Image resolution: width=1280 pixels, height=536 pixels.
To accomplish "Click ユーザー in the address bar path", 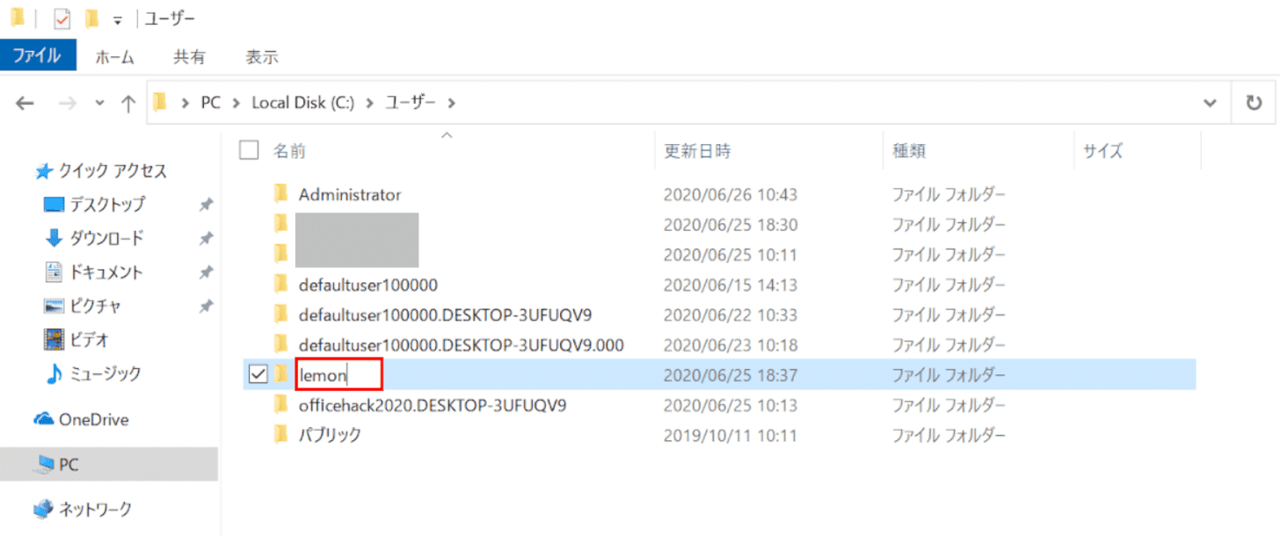I will click(411, 103).
